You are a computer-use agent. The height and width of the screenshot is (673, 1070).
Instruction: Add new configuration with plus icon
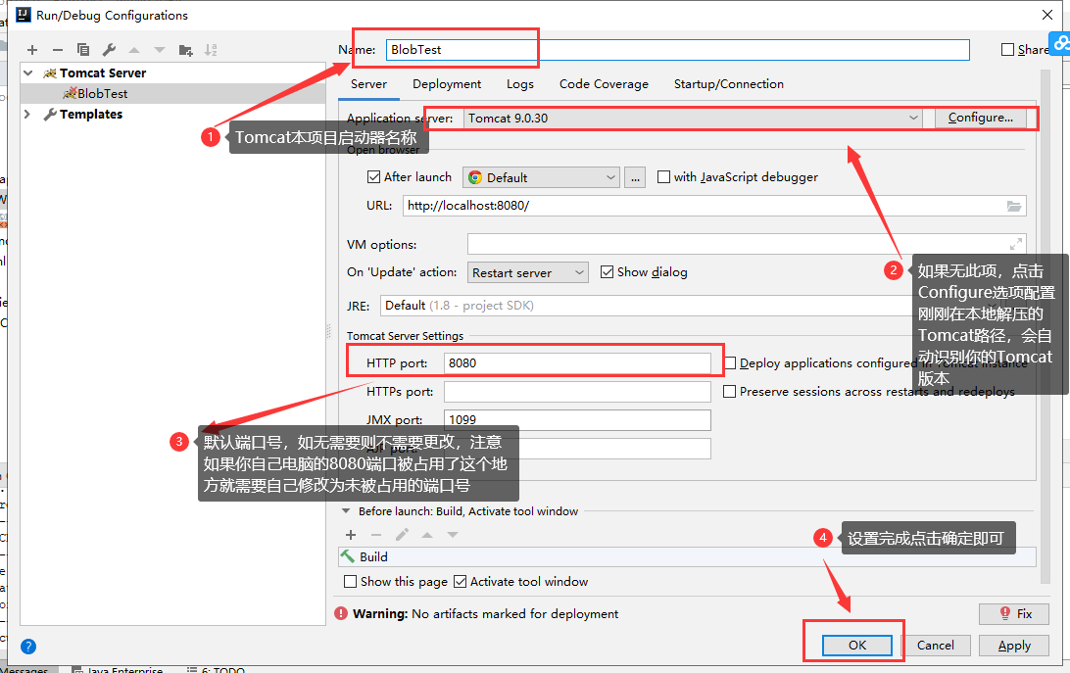(32, 50)
